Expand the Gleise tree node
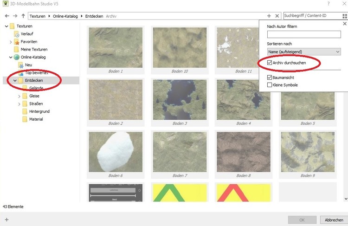Image resolution: width=348 pixels, height=226 pixels. coord(19,96)
